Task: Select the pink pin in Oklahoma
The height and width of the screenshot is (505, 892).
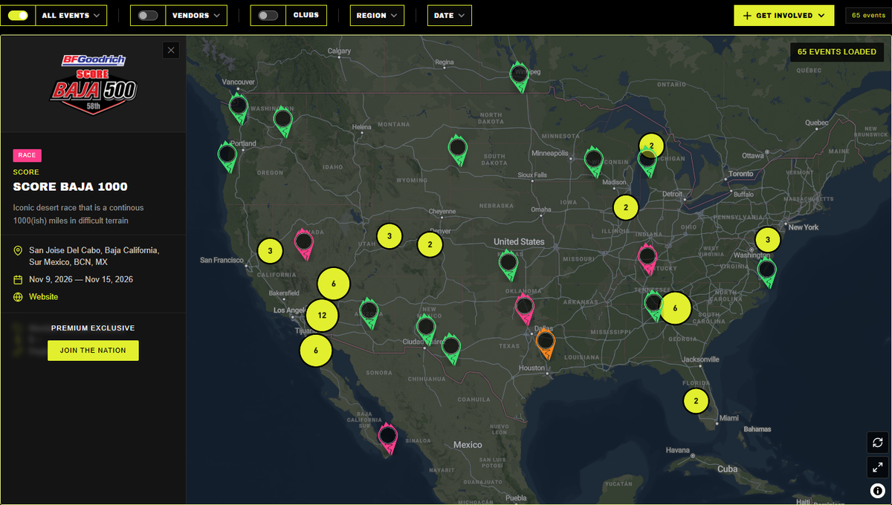Action: pyautogui.click(x=524, y=307)
